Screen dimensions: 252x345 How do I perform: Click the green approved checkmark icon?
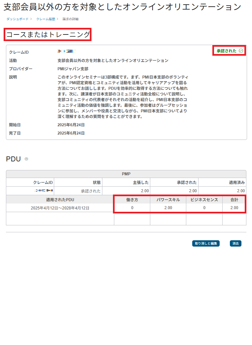(x=241, y=51)
